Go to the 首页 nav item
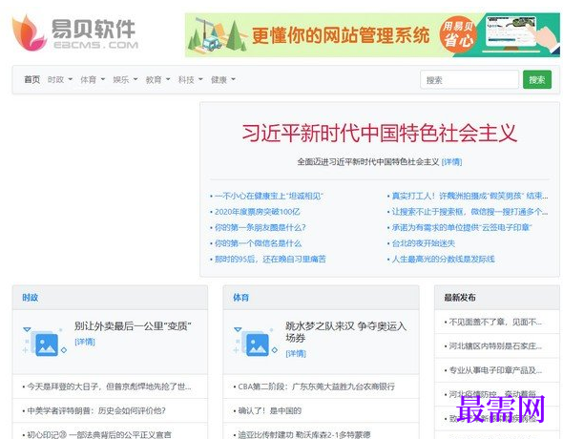The height and width of the screenshot is (439, 563). point(31,79)
